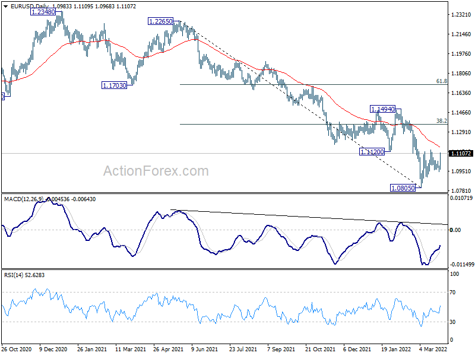Click the 1.09510 price axis value
This screenshot has height=356, width=475.
click(x=461, y=171)
